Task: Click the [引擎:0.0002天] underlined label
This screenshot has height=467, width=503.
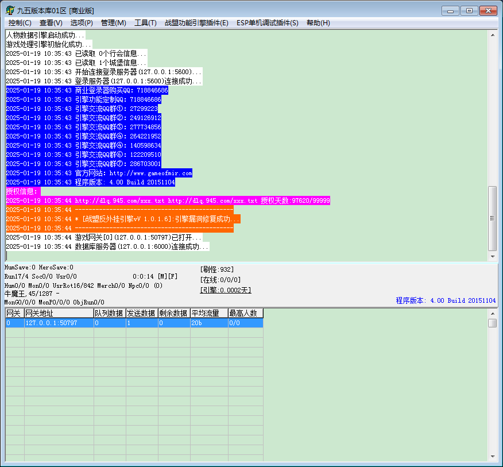Action: coord(226,290)
